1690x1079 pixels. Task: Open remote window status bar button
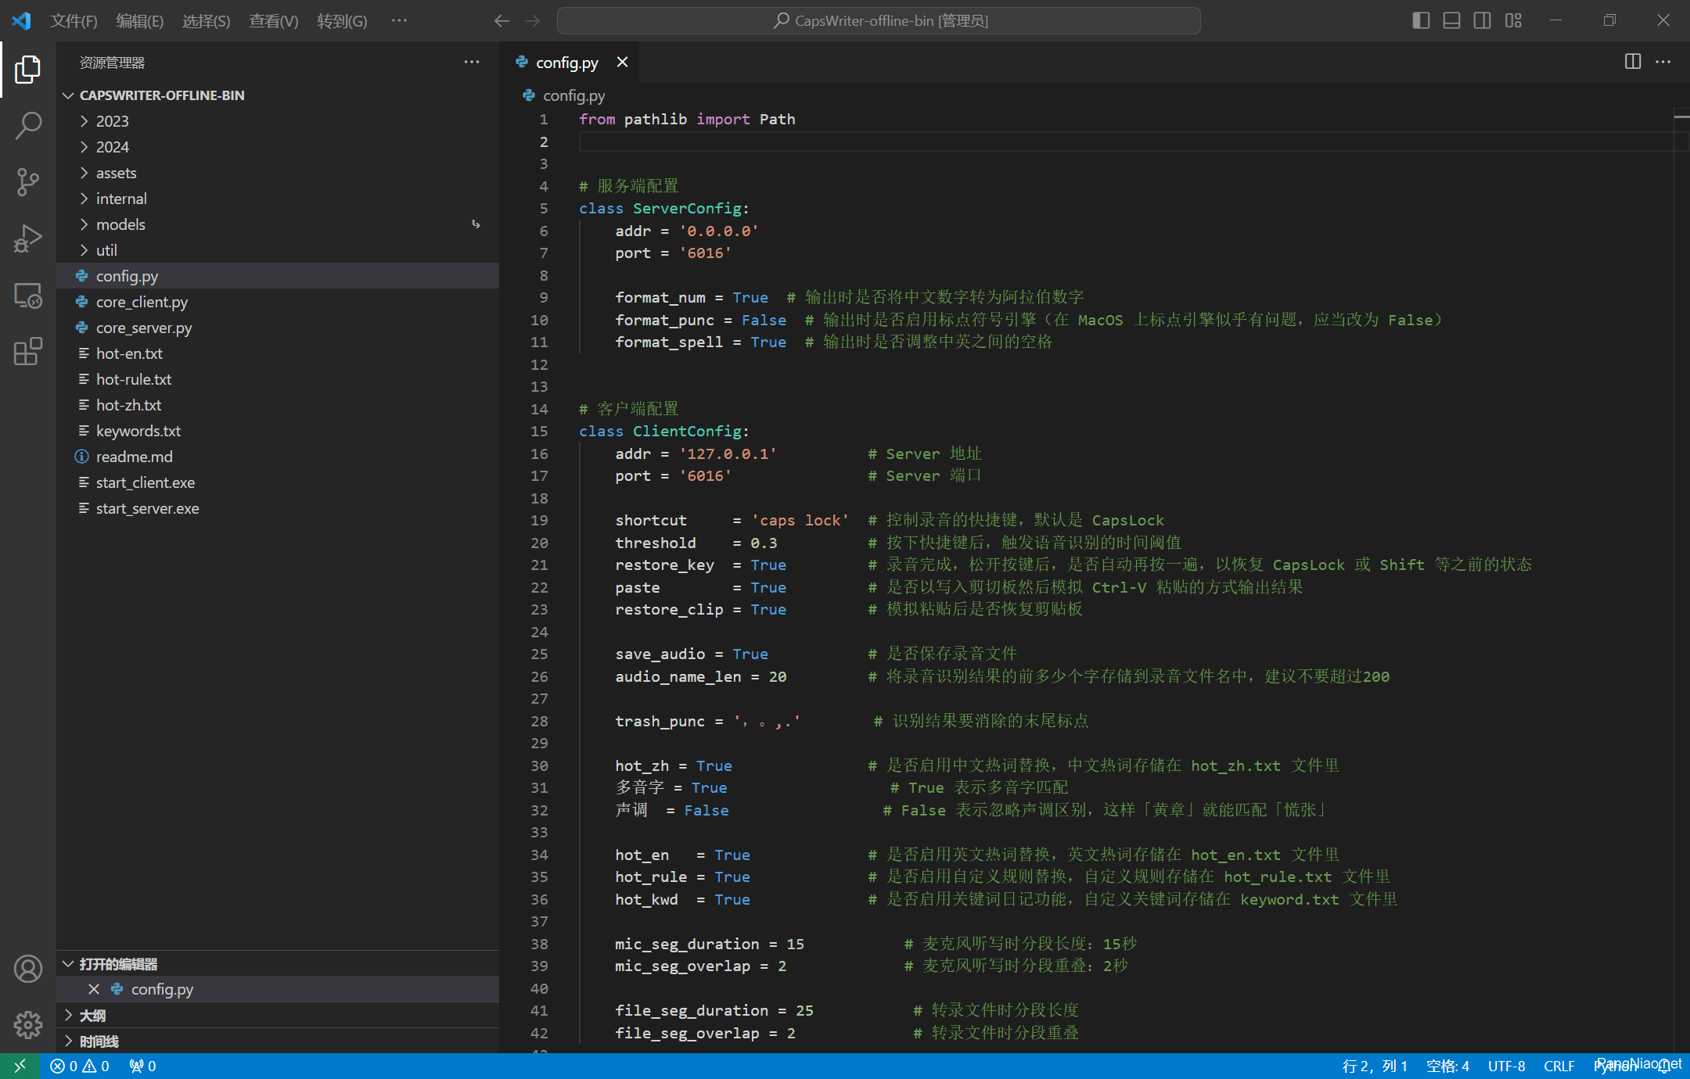click(x=20, y=1066)
